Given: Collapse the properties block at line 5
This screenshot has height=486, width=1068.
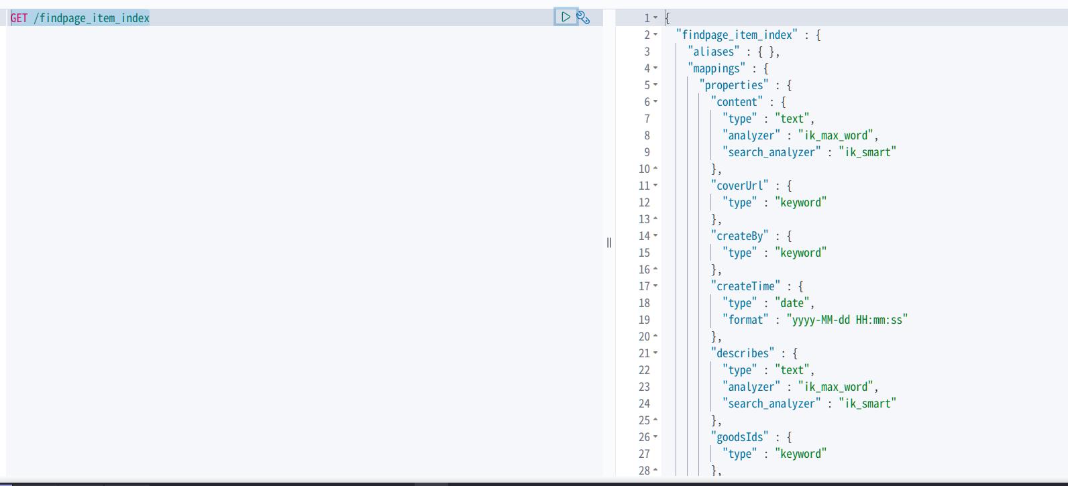Looking at the screenshot, I should click(x=655, y=85).
